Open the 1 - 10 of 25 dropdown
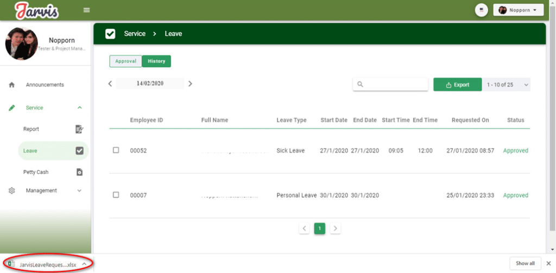 [x=506, y=85]
